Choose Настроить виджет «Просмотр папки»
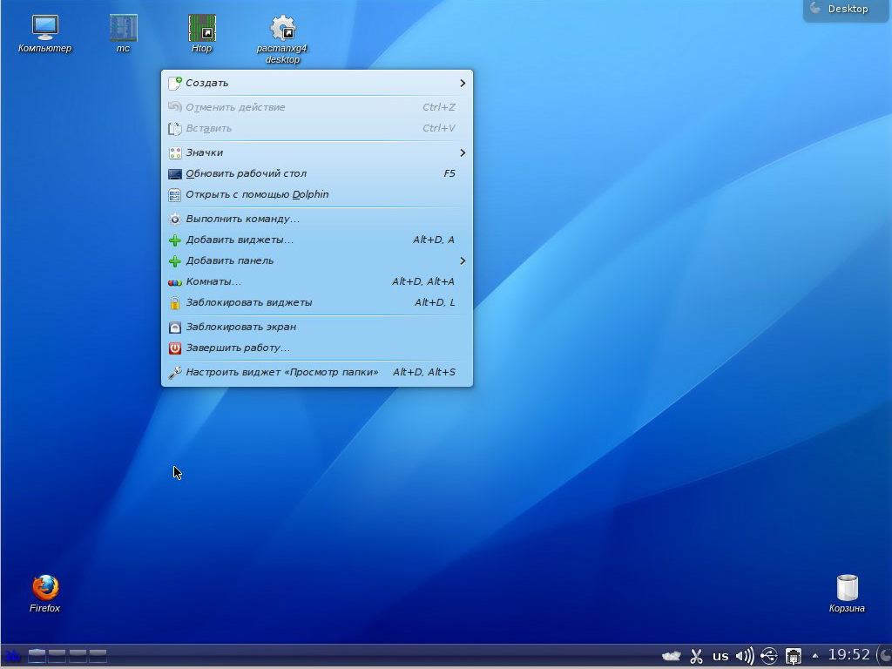The image size is (892, 669). (x=317, y=373)
